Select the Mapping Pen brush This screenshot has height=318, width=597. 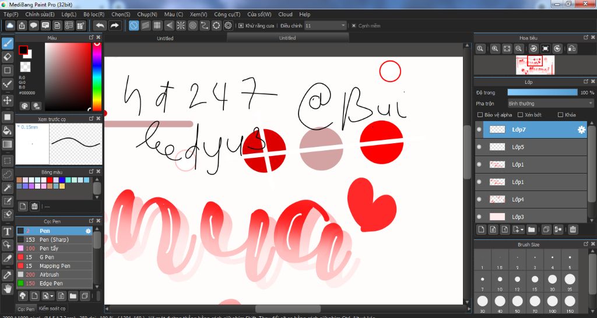54,266
